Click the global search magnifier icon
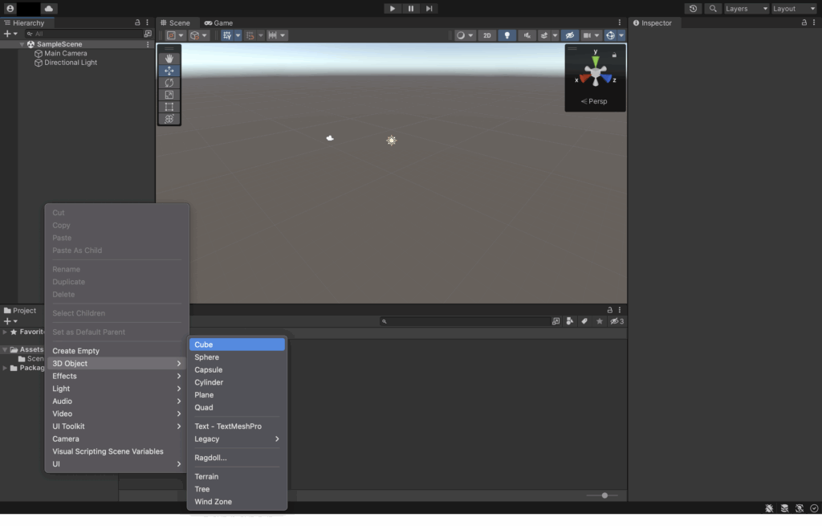 tap(713, 9)
